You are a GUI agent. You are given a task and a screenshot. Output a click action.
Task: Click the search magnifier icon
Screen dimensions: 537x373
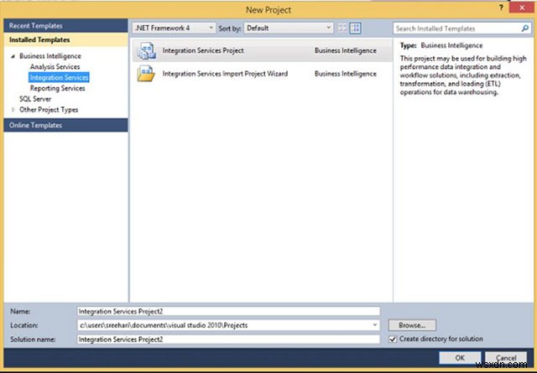[524, 28]
